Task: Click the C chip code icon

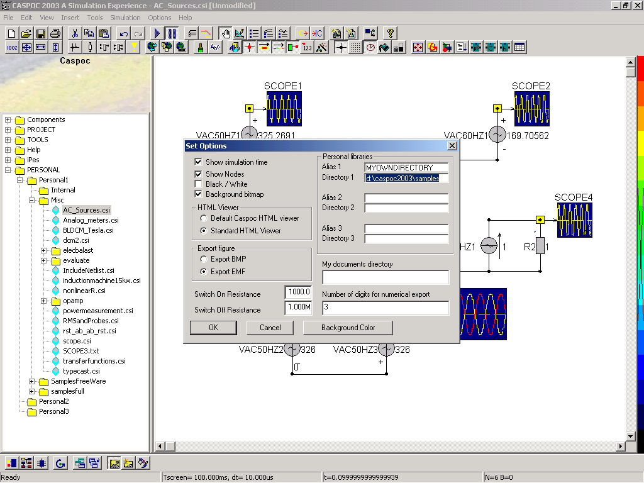Action: click(491, 48)
